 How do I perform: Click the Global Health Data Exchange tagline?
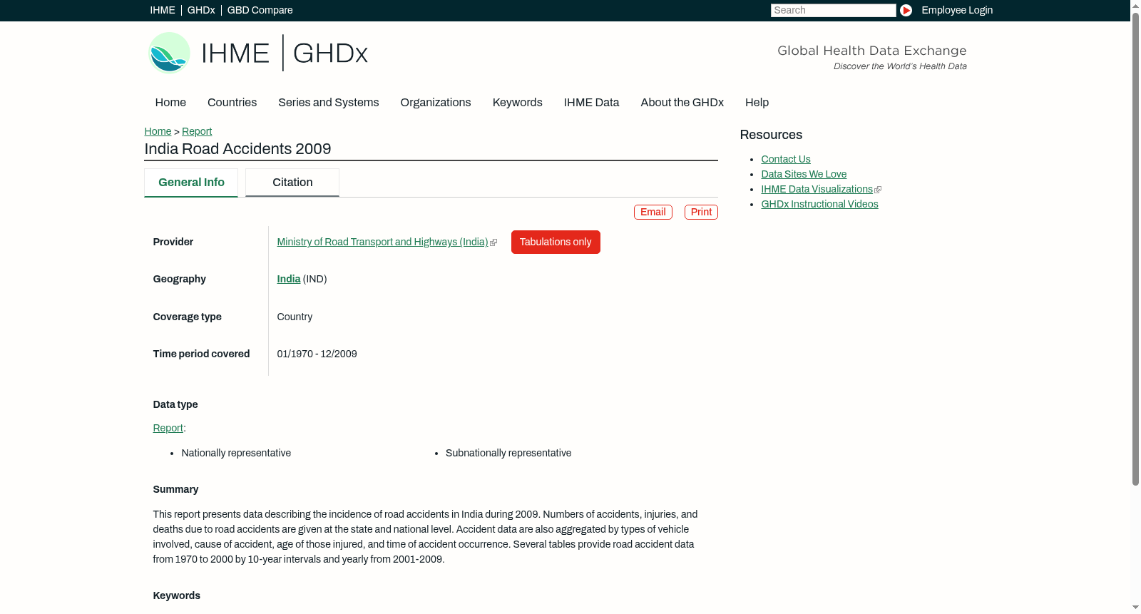point(872,51)
